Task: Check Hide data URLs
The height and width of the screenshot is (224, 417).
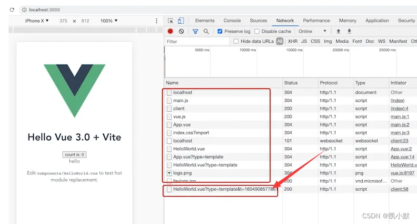Action: coord(236,41)
